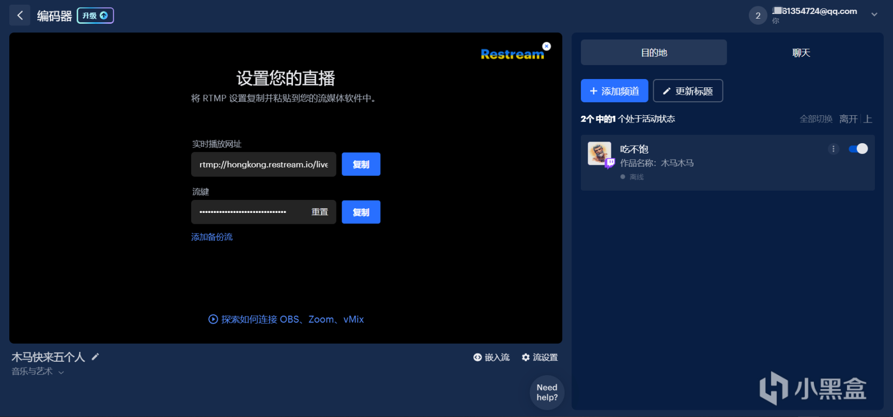Open the 添加备份流 link
The height and width of the screenshot is (417, 893).
coord(212,237)
